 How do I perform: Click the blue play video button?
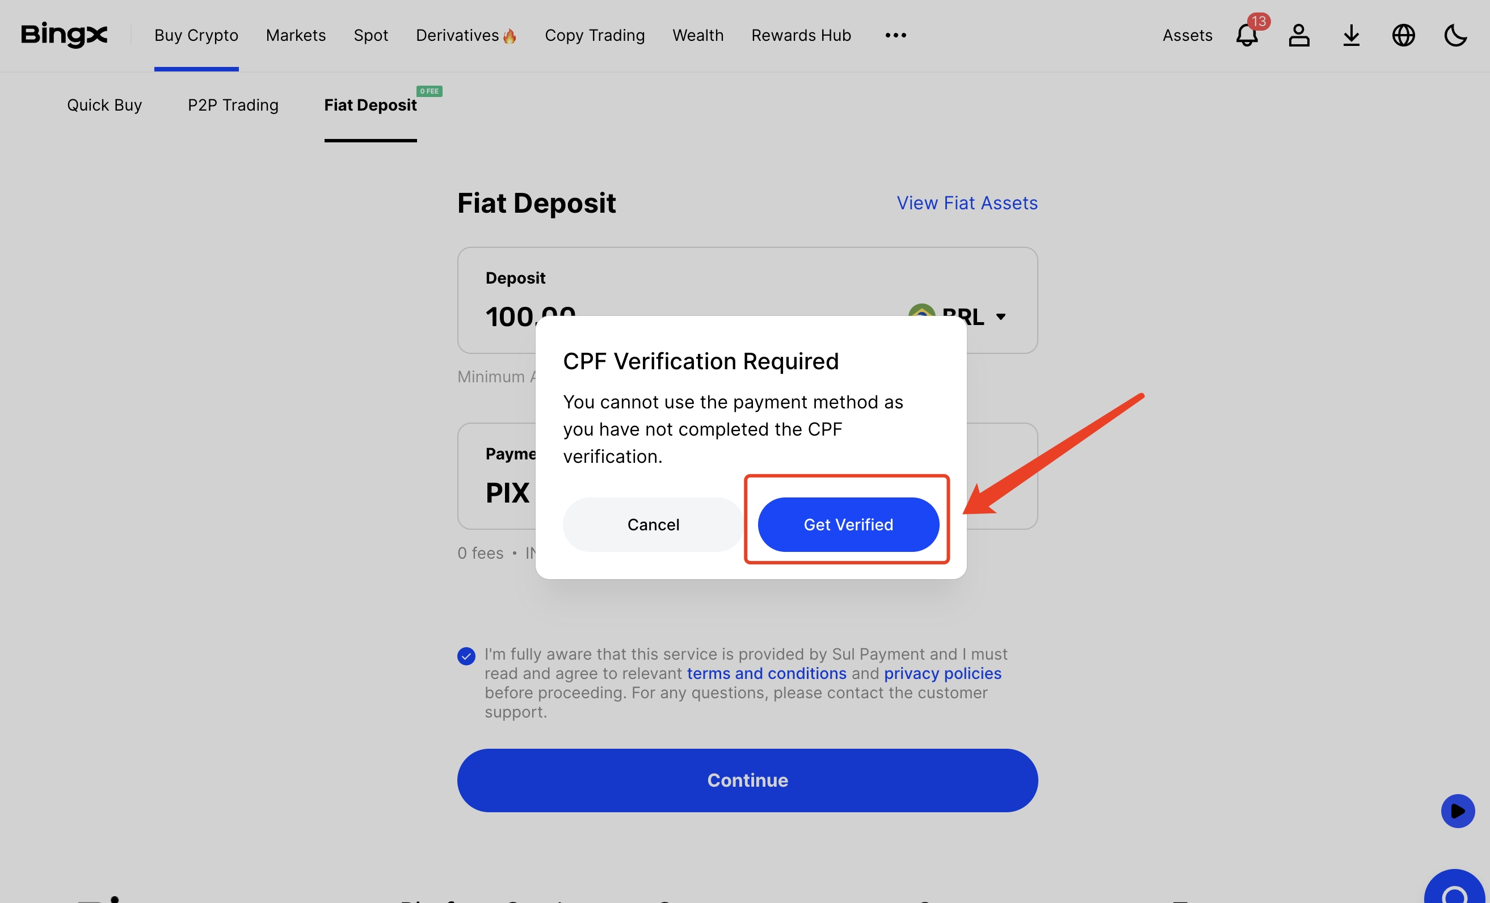click(1457, 811)
